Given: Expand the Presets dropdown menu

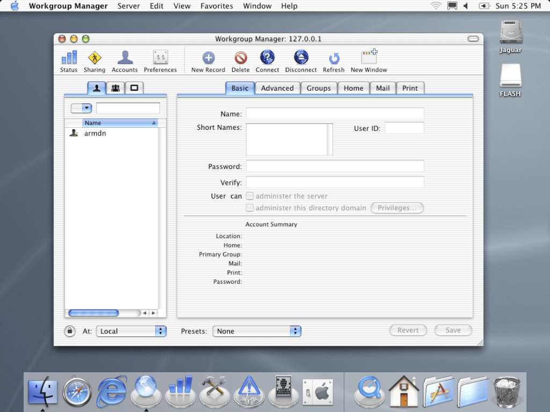Looking at the screenshot, I should (257, 331).
